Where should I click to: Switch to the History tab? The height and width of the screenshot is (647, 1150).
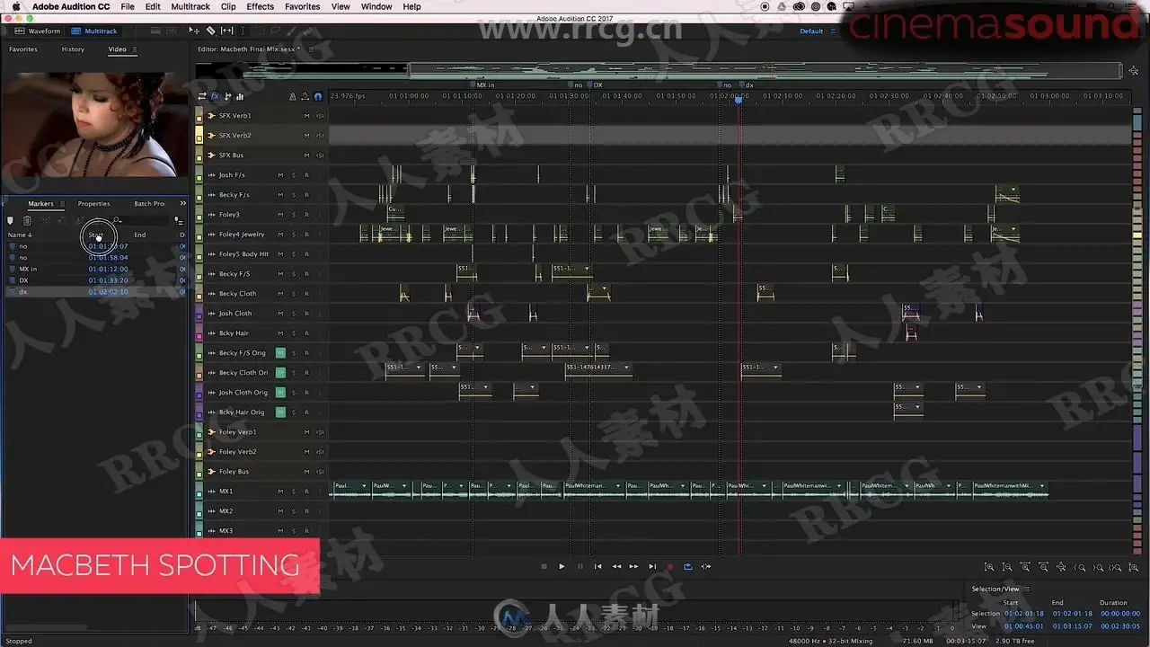coord(73,49)
